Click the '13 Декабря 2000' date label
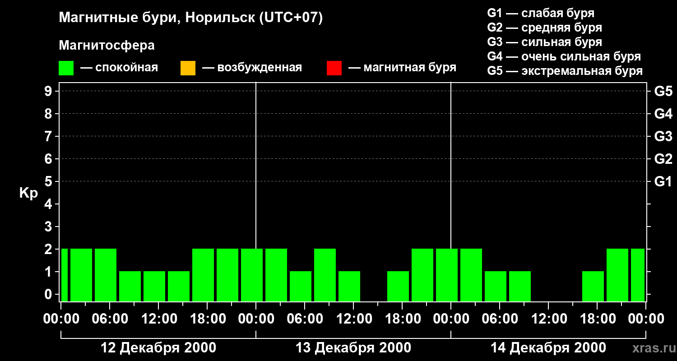Image resolution: width=677 pixels, height=361 pixels. [x=353, y=348]
